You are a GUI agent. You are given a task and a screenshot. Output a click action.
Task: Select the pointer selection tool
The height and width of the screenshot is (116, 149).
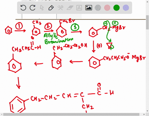[42, 8]
